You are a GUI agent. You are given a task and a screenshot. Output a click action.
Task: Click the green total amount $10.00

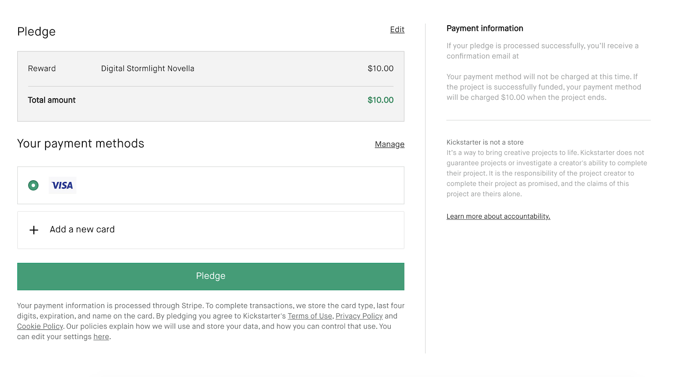click(x=381, y=100)
